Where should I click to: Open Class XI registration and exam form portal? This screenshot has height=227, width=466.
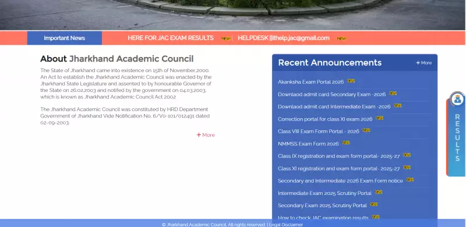pyautogui.click(x=339, y=168)
